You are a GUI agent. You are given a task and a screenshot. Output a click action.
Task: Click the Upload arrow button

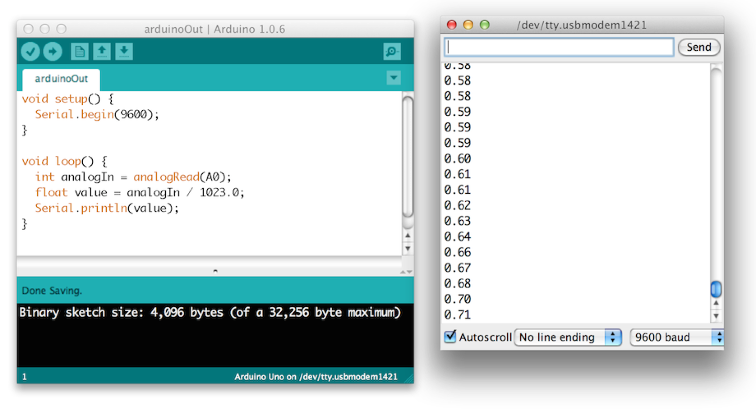point(53,51)
